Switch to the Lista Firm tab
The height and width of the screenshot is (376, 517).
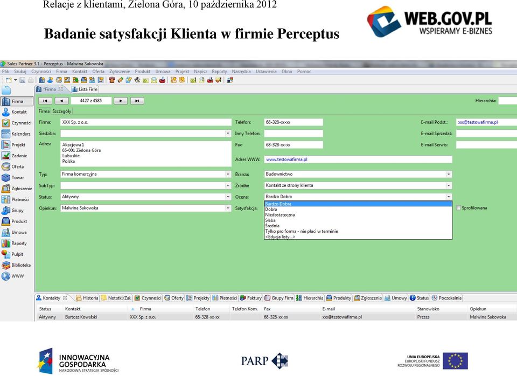tap(85, 89)
